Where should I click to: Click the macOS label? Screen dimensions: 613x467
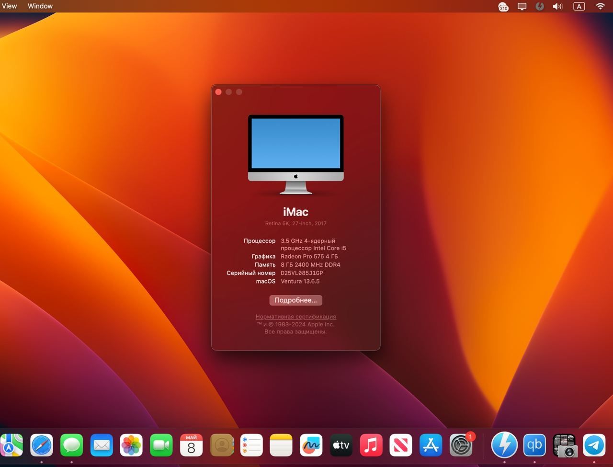click(266, 281)
